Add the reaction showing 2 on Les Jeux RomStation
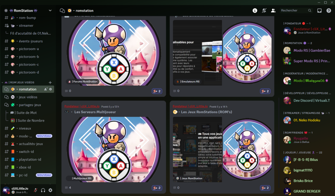Image resolution: width=335 pixels, height=196 pixels. click(x=265, y=188)
